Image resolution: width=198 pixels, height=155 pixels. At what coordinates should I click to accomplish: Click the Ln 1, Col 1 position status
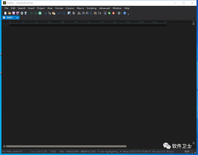(39, 152)
